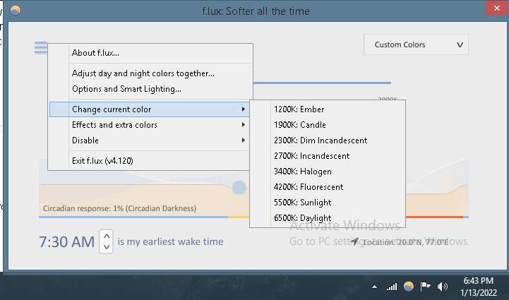The width and height of the screenshot is (509, 300).
Task: Open Action Center flag icon
Action: (425, 287)
